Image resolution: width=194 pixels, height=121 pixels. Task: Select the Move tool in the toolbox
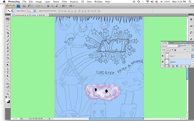tap(8, 19)
